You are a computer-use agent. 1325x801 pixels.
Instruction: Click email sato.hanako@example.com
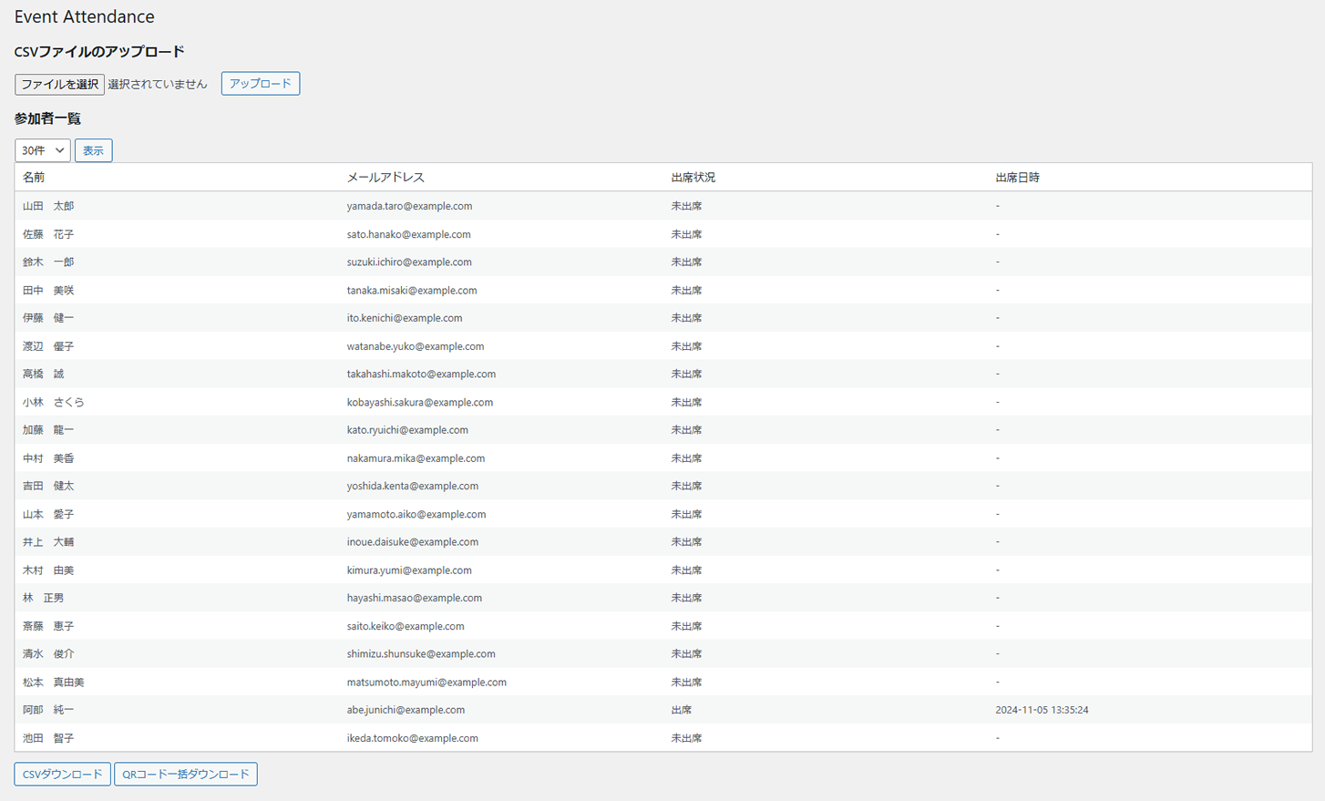[408, 234]
